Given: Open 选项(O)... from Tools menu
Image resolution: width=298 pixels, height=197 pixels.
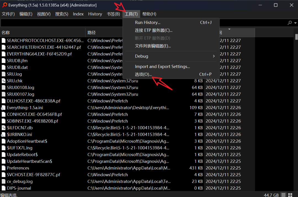Looking at the screenshot, I should 171,74.
